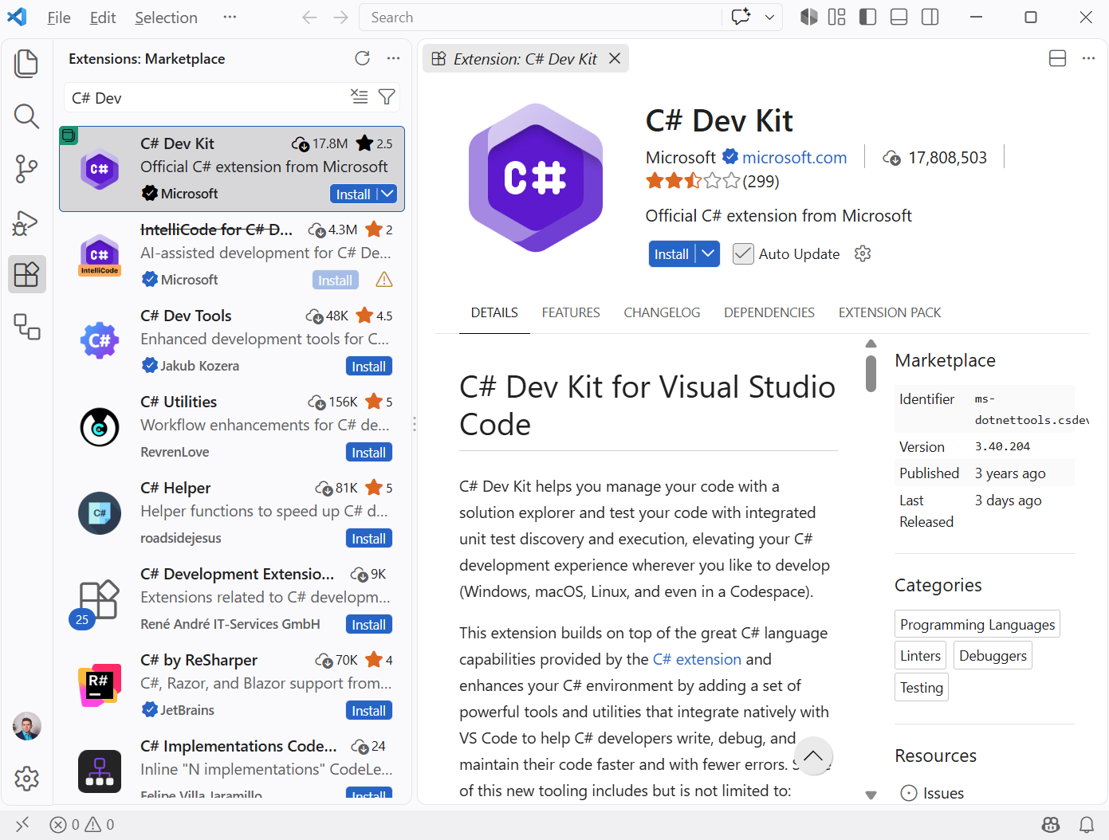The height and width of the screenshot is (840, 1109).
Task: Select the Programming Languages category
Action: [977, 624]
